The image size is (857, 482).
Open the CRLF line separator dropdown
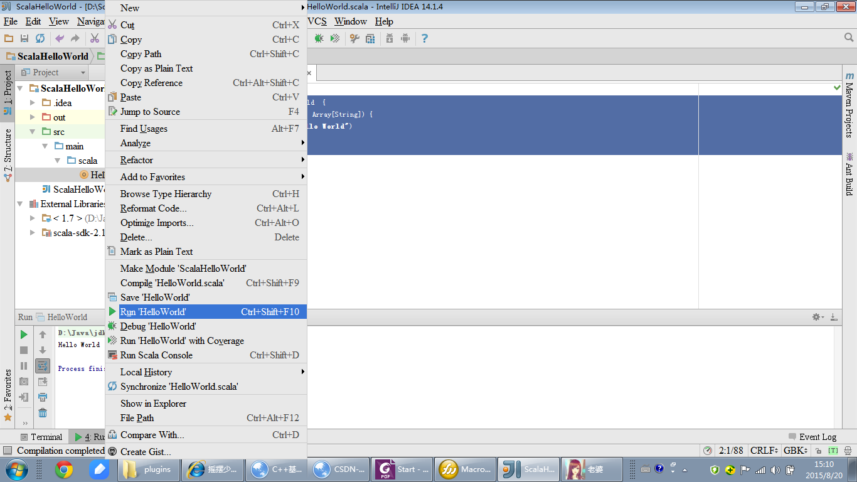click(765, 451)
